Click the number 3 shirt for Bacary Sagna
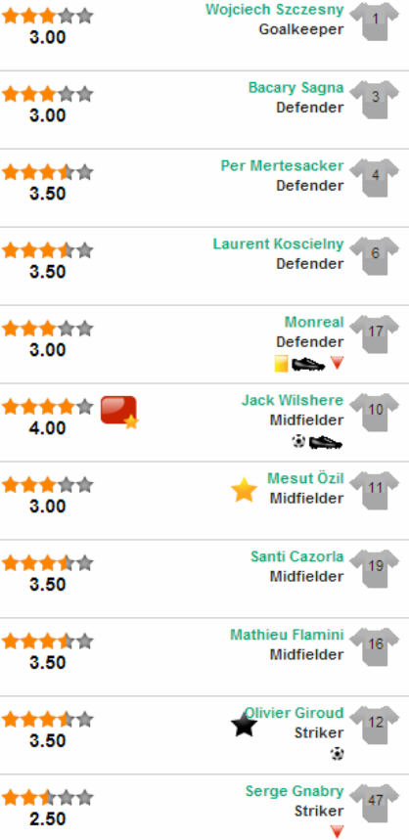 click(x=375, y=99)
